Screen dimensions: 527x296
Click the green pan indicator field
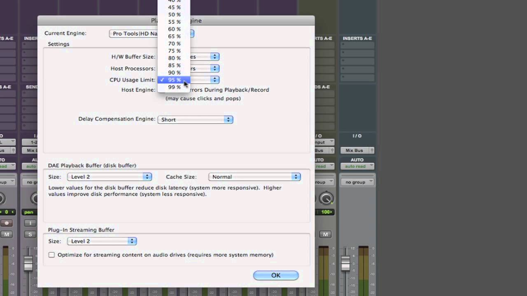(x=30, y=212)
